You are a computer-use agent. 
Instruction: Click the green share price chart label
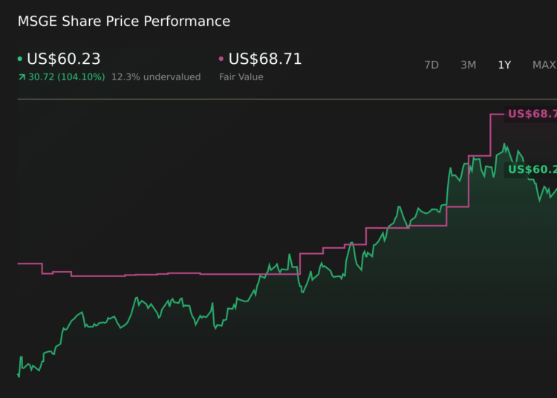point(531,169)
